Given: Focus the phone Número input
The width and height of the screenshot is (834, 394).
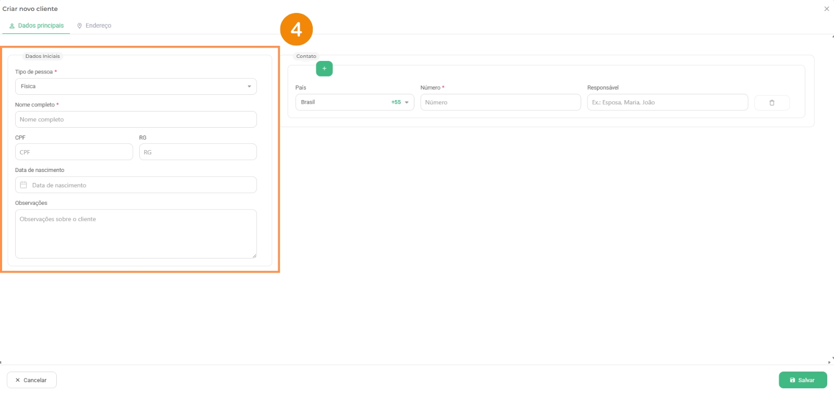Looking at the screenshot, I should [500, 103].
